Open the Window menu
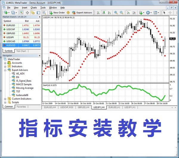The width and height of the screenshot is (179, 158). pos(53,8)
